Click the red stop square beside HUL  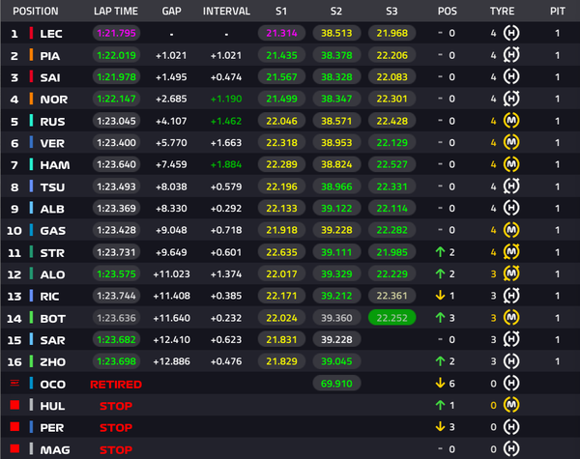tap(14, 405)
